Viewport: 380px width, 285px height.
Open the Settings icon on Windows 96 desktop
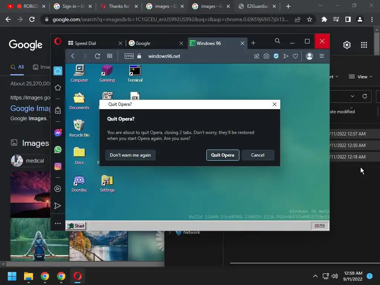(107, 184)
